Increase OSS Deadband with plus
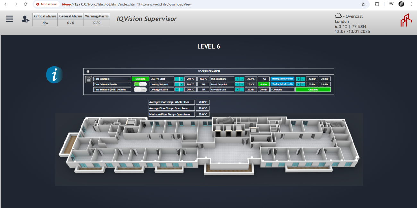 tap(237, 79)
